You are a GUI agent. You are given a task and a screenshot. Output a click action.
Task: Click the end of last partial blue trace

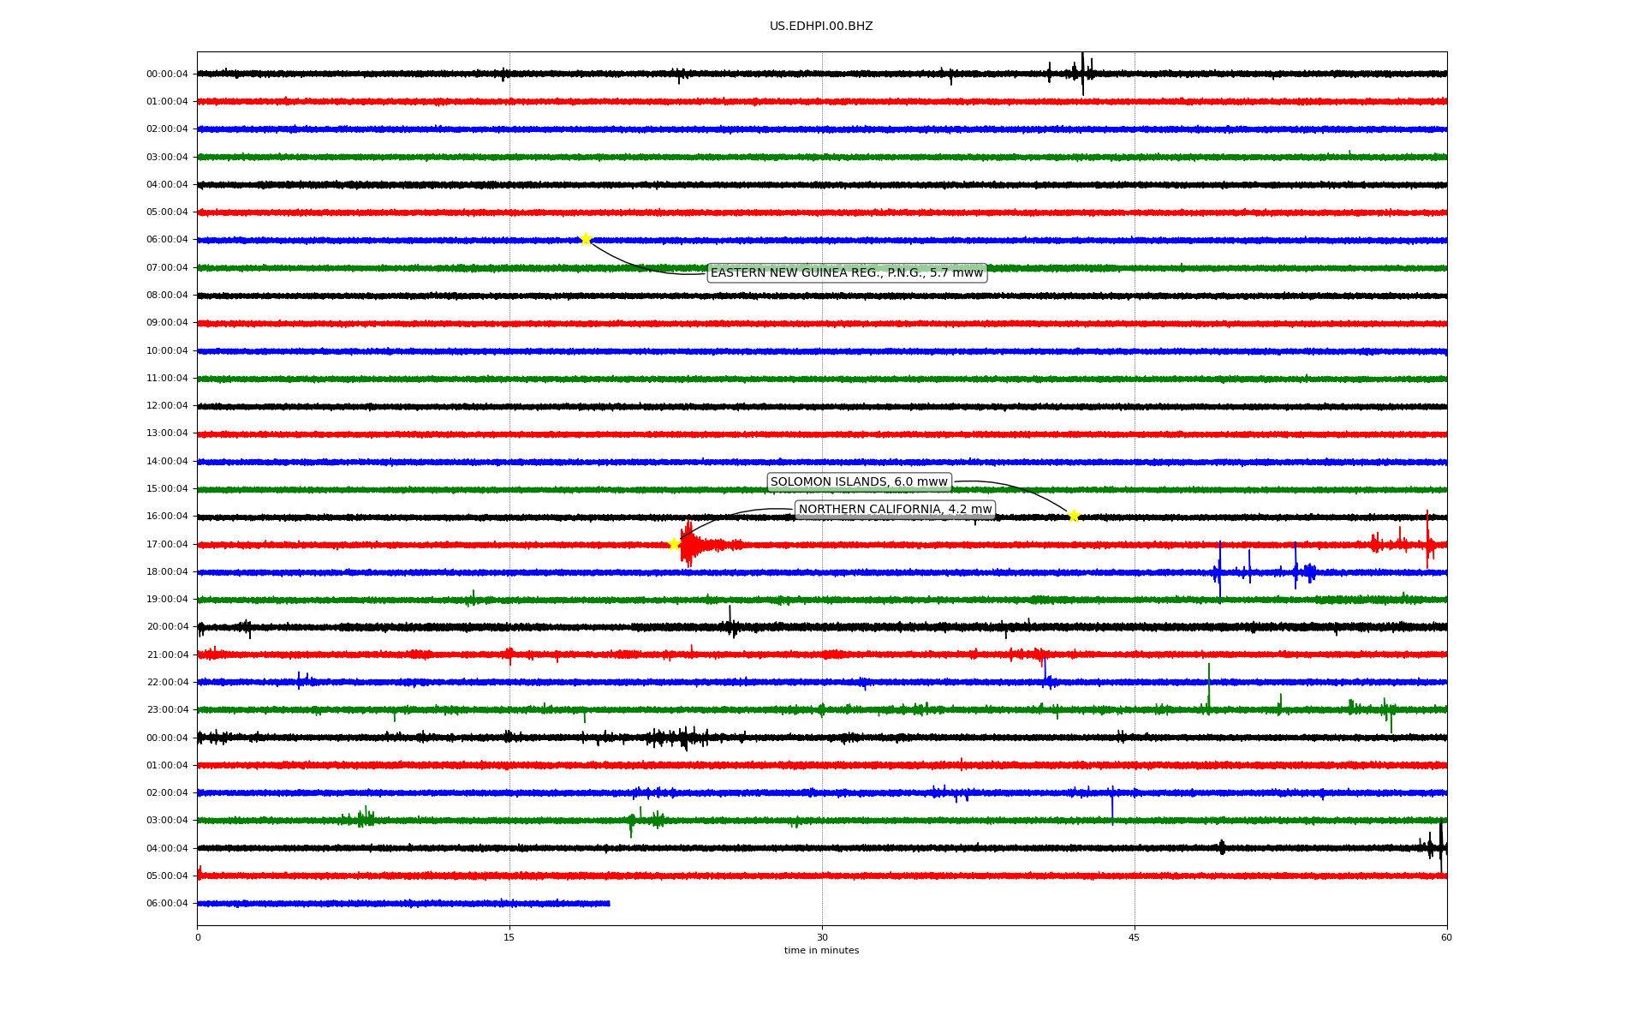click(608, 903)
